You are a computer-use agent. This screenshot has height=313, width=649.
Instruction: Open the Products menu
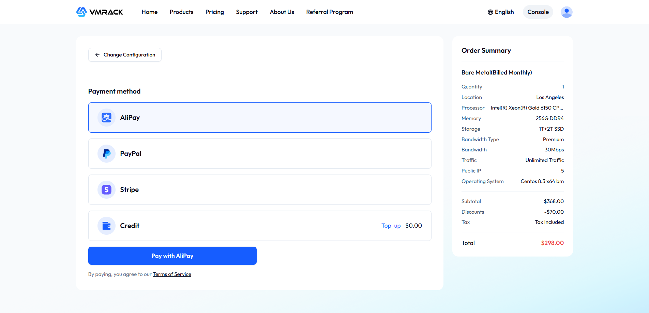(181, 12)
